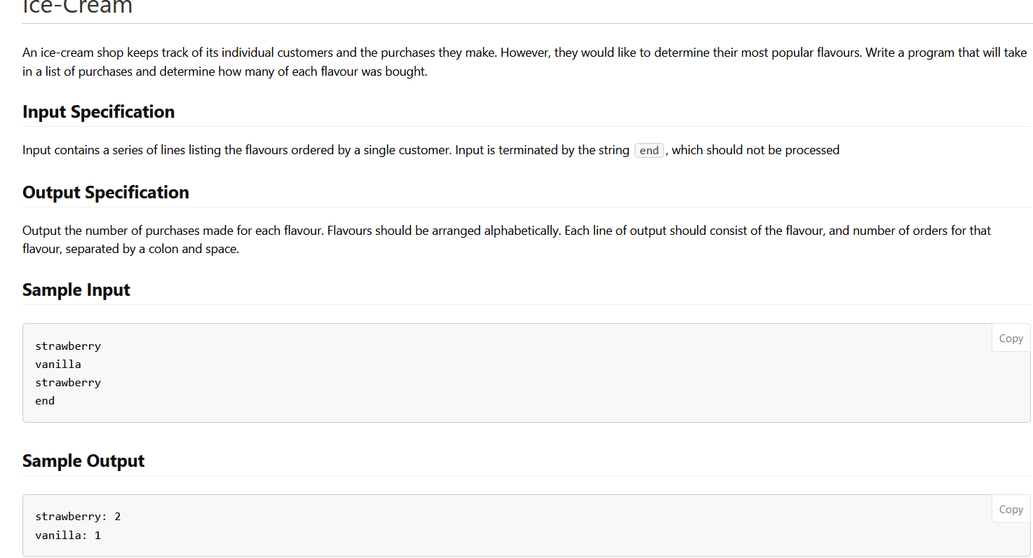
Task: Click the Sample Output heading
Action: [83, 461]
